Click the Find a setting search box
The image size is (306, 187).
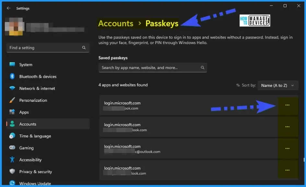[x=48, y=48]
